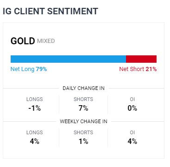Image resolution: width=170 pixels, height=167 pixels.
Task: Select the Net Short 21% label
Action: pyautogui.click(x=138, y=69)
